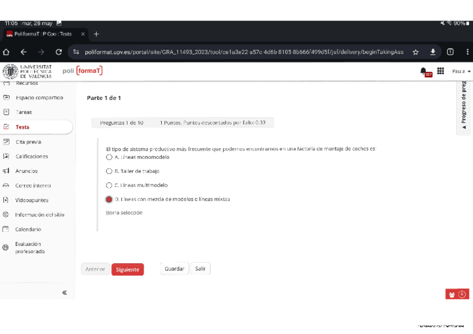The width and height of the screenshot is (473, 334).
Task: Select answer A. Líneas monomodelo
Action: [109, 157]
